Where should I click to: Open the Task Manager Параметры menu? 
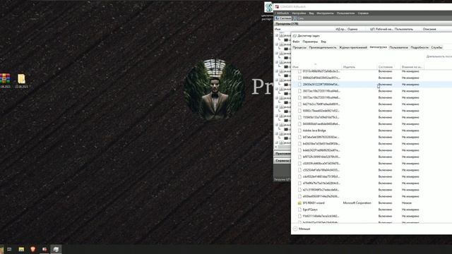click(310, 42)
